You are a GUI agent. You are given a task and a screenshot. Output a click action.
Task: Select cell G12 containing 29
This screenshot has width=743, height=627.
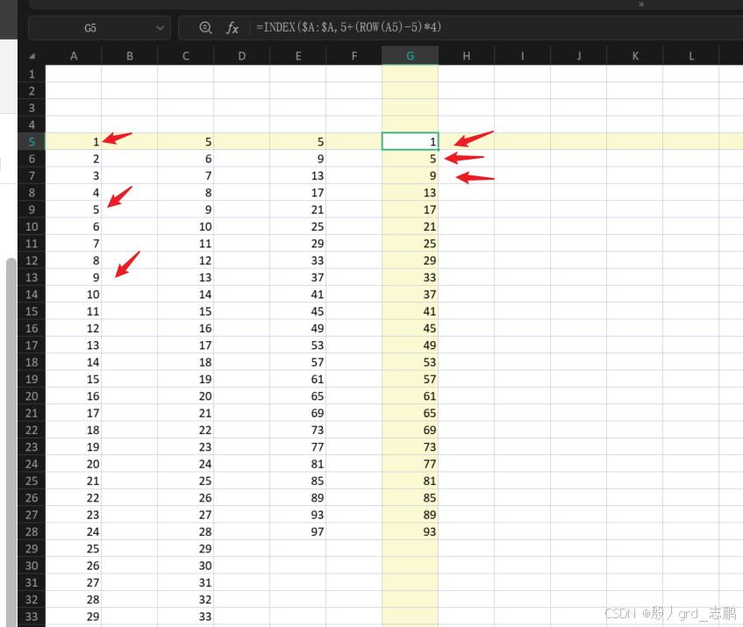coord(411,260)
